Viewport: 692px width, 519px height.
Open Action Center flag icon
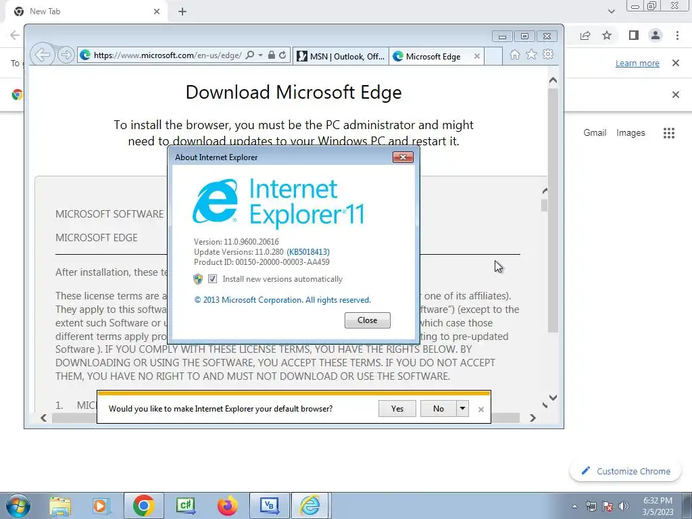pos(608,506)
